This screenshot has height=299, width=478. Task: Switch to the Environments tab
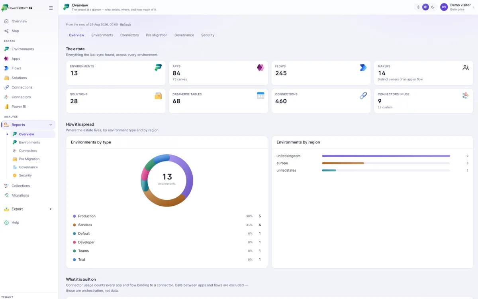pyautogui.click(x=102, y=35)
